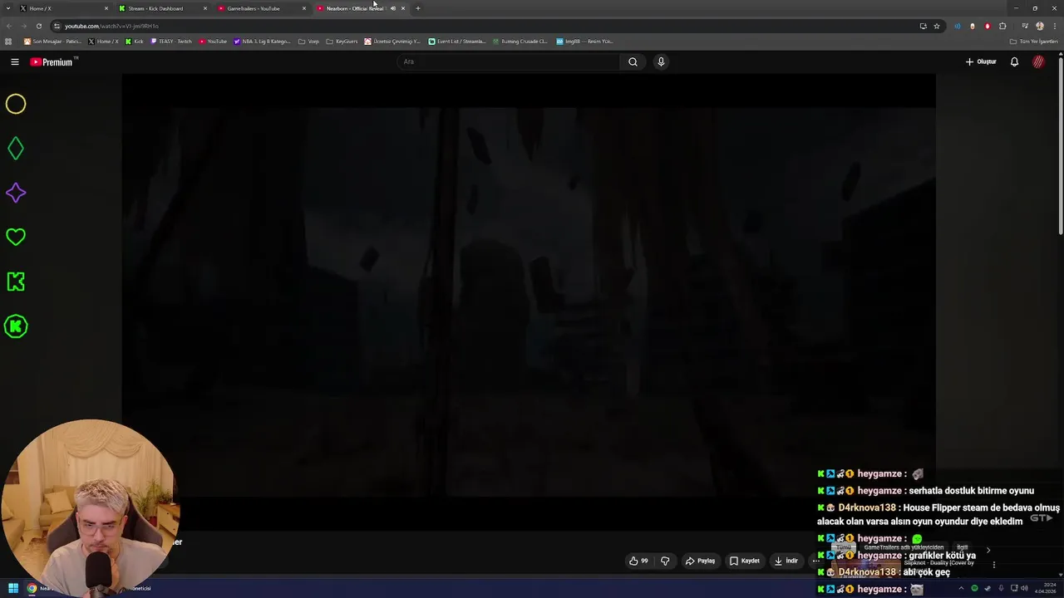Bookmark this page with the star icon
The image size is (1064, 598).
(937, 26)
